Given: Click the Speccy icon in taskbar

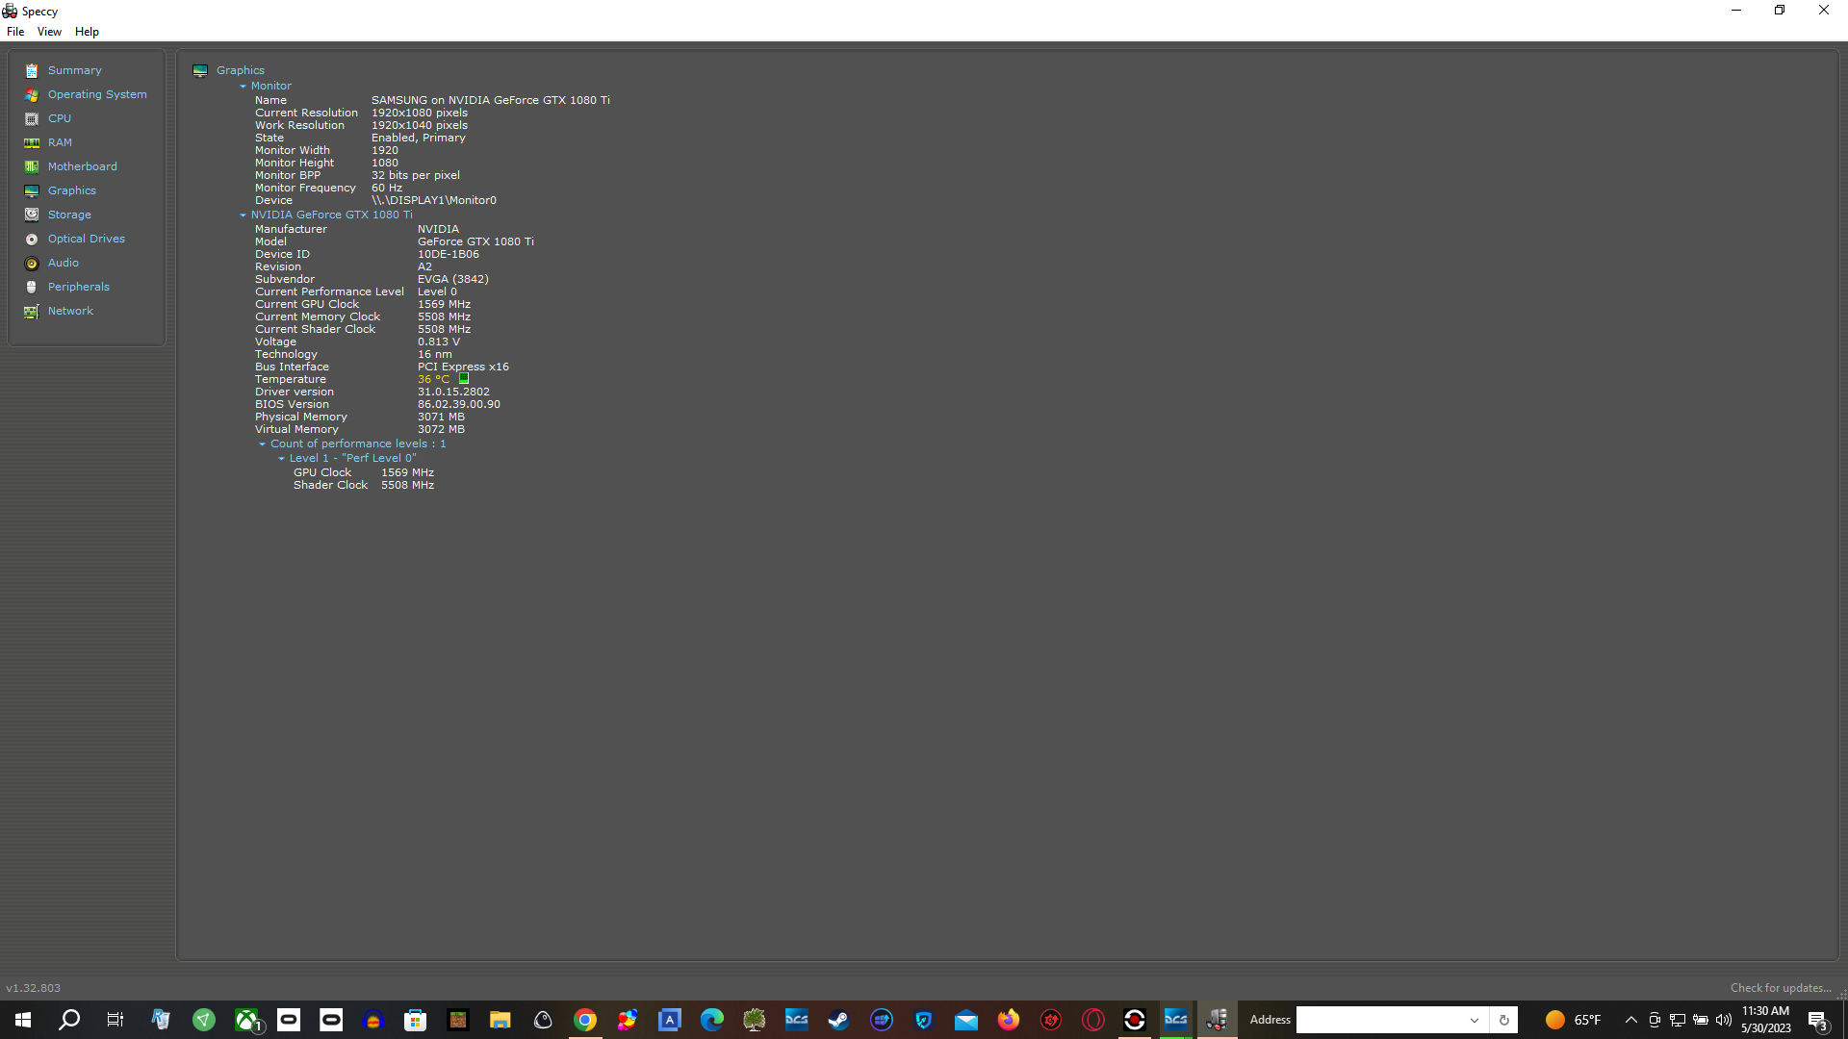Looking at the screenshot, I should point(1218,1020).
